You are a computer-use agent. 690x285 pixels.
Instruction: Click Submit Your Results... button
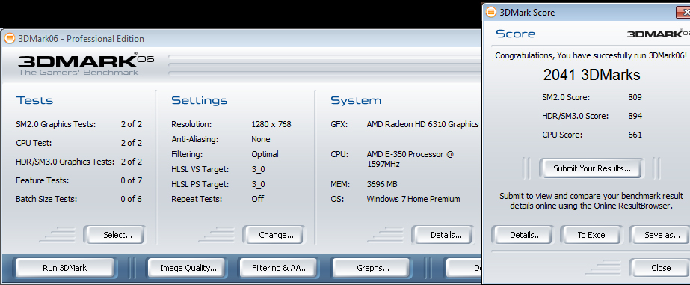coord(591,168)
